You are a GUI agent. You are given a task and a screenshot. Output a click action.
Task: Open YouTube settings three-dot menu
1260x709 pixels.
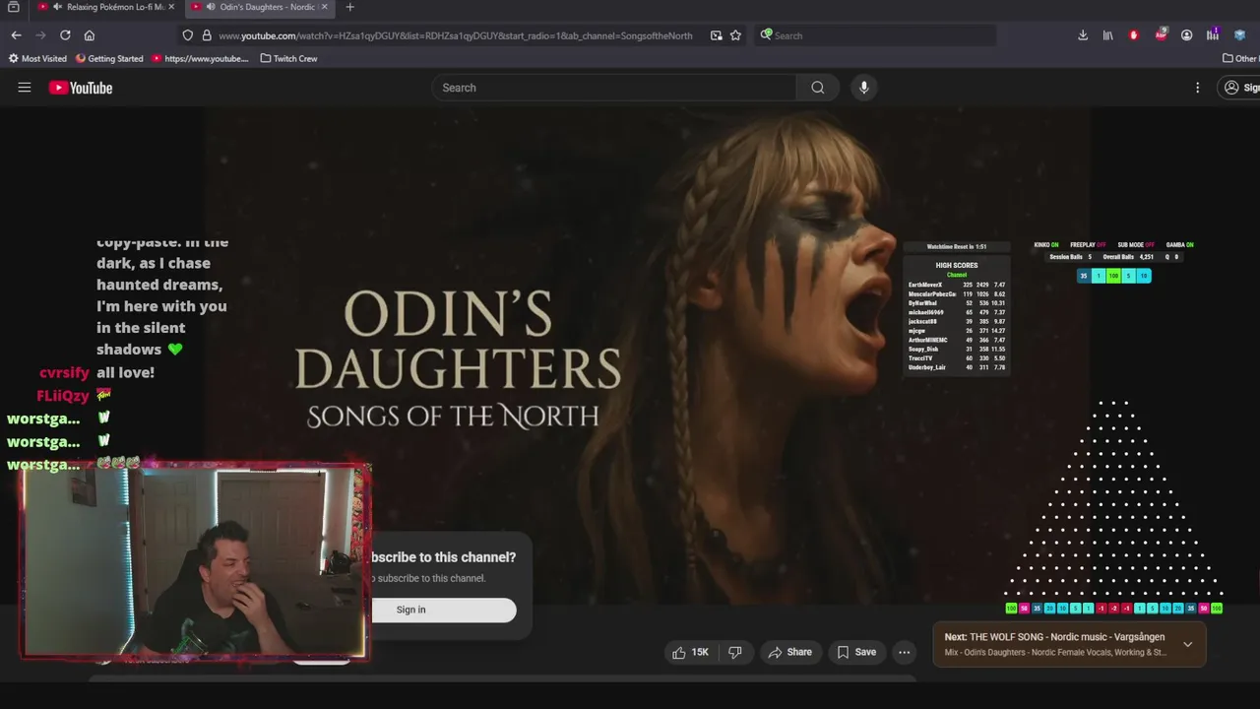click(1197, 88)
